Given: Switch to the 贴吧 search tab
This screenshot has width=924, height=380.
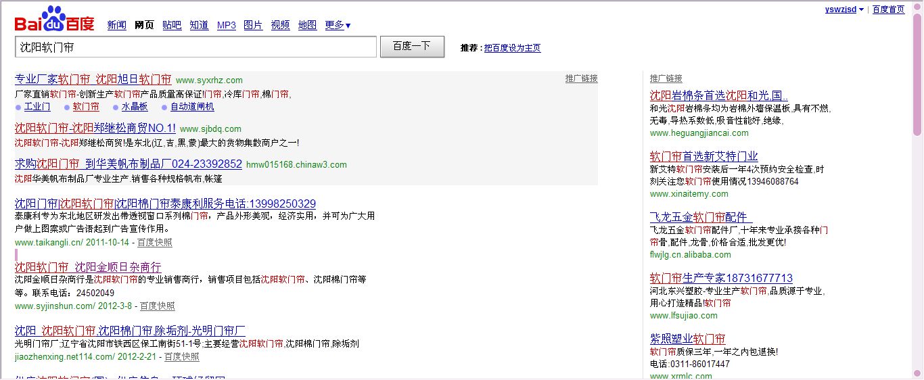Looking at the screenshot, I should [172, 26].
